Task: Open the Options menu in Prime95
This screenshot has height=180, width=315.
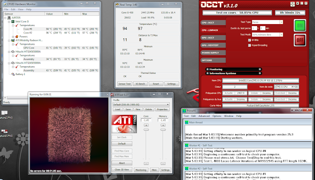Action: pyautogui.click(x=217, y=116)
